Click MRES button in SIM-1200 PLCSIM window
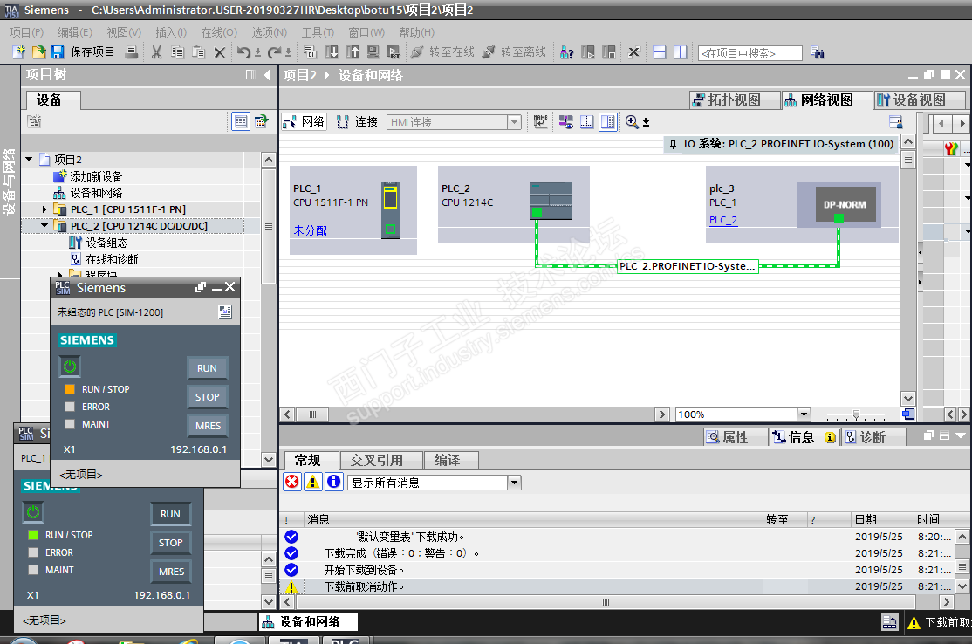Image resolution: width=972 pixels, height=644 pixels. (208, 426)
